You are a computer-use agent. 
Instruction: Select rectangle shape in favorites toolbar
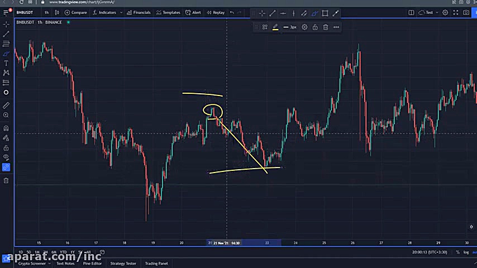tap(325, 13)
